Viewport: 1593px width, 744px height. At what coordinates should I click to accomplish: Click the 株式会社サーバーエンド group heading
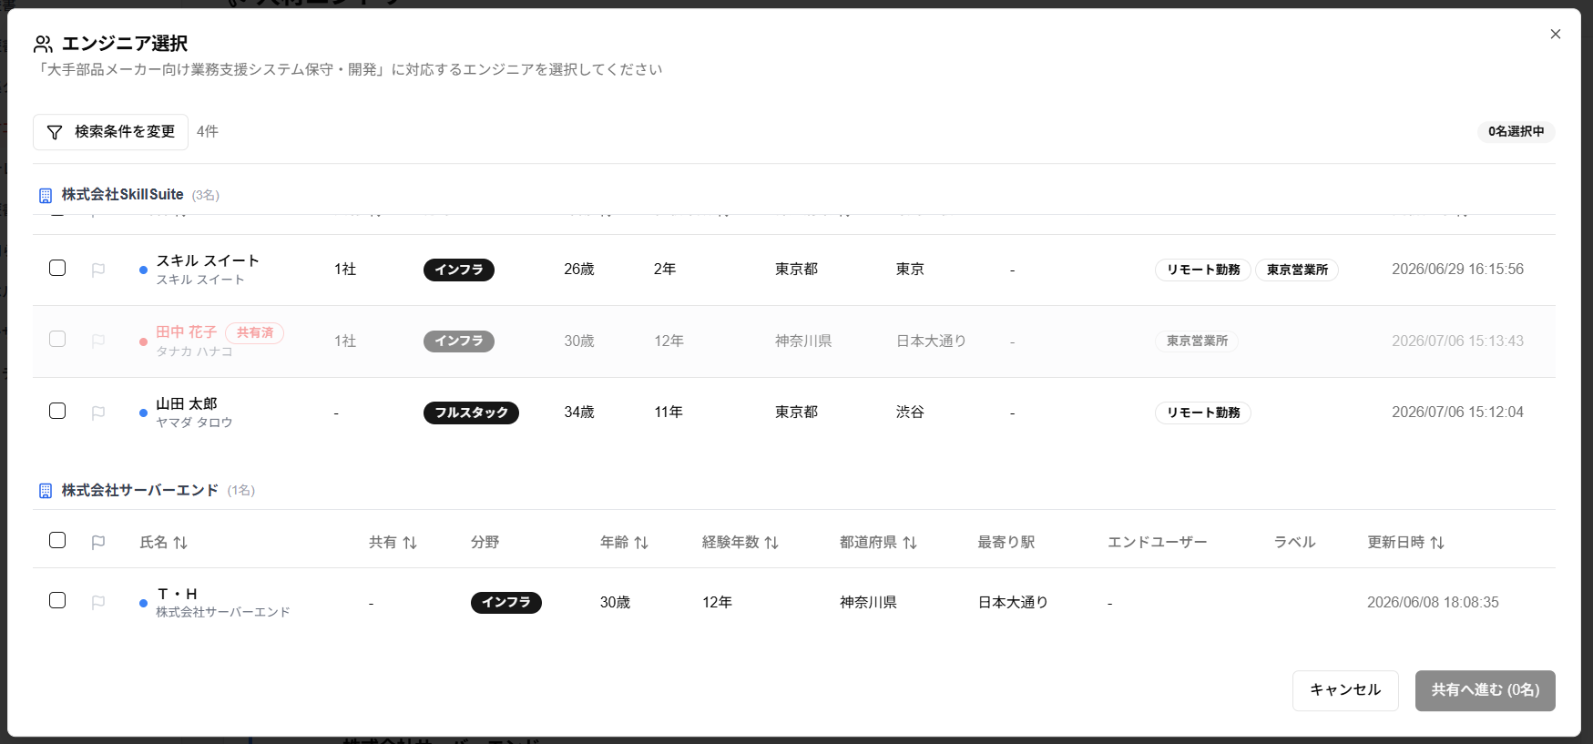click(x=140, y=490)
